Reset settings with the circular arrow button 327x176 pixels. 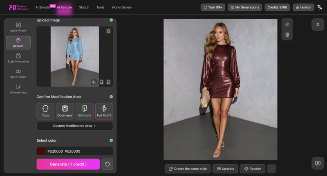coord(107,164)
